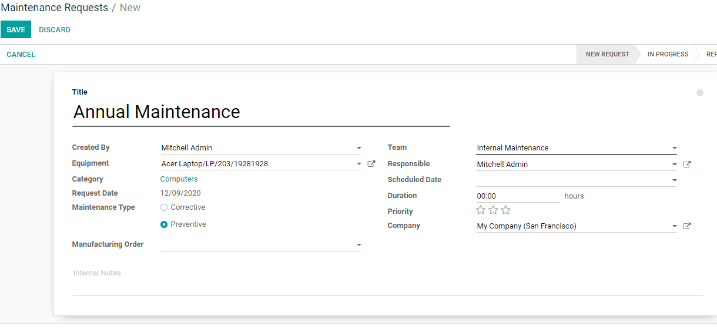Click the Request Date value 12/09/2020
This screenshot has height=329, width=717.
[180, 193]
